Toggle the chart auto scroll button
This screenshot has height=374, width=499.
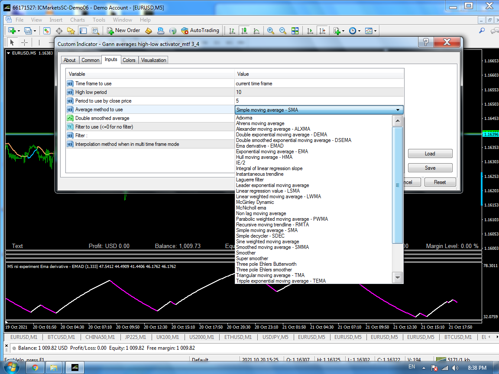[310, 31]
